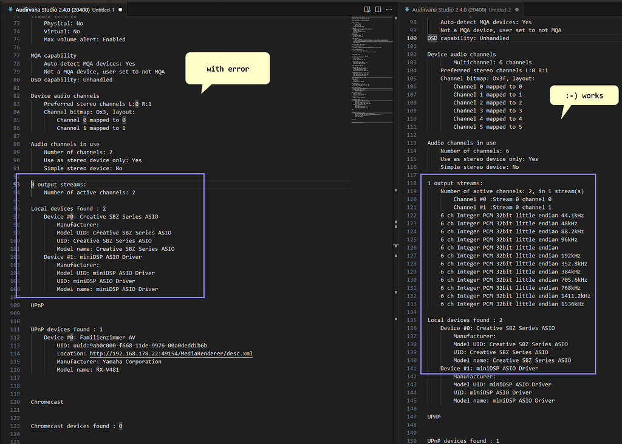Screen dimensions: 622x444
Task: Open the MediaRenderer desc.xml URL link
Action: [x=171, y=353]
